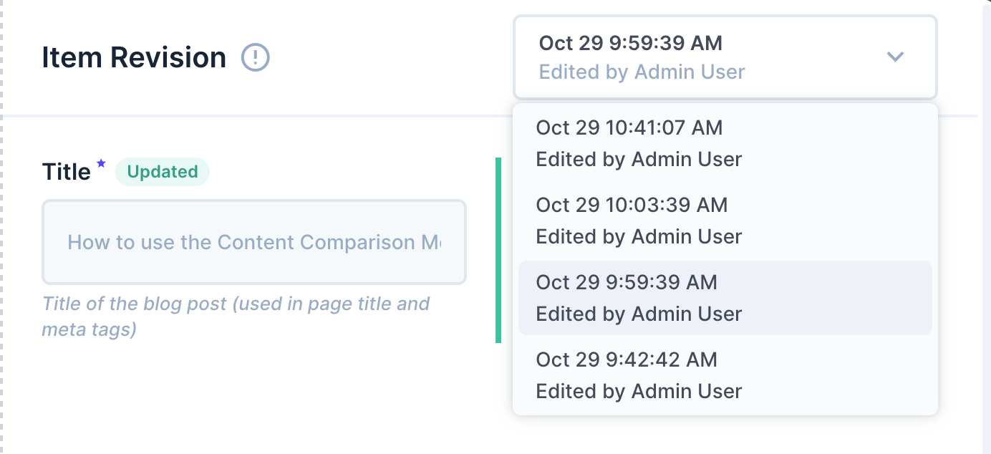
Task: Click the title helper text about meta tags
Action: pos(236,315)
